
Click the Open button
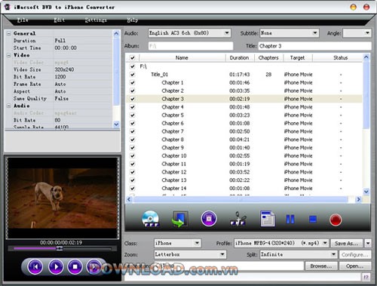355,266
